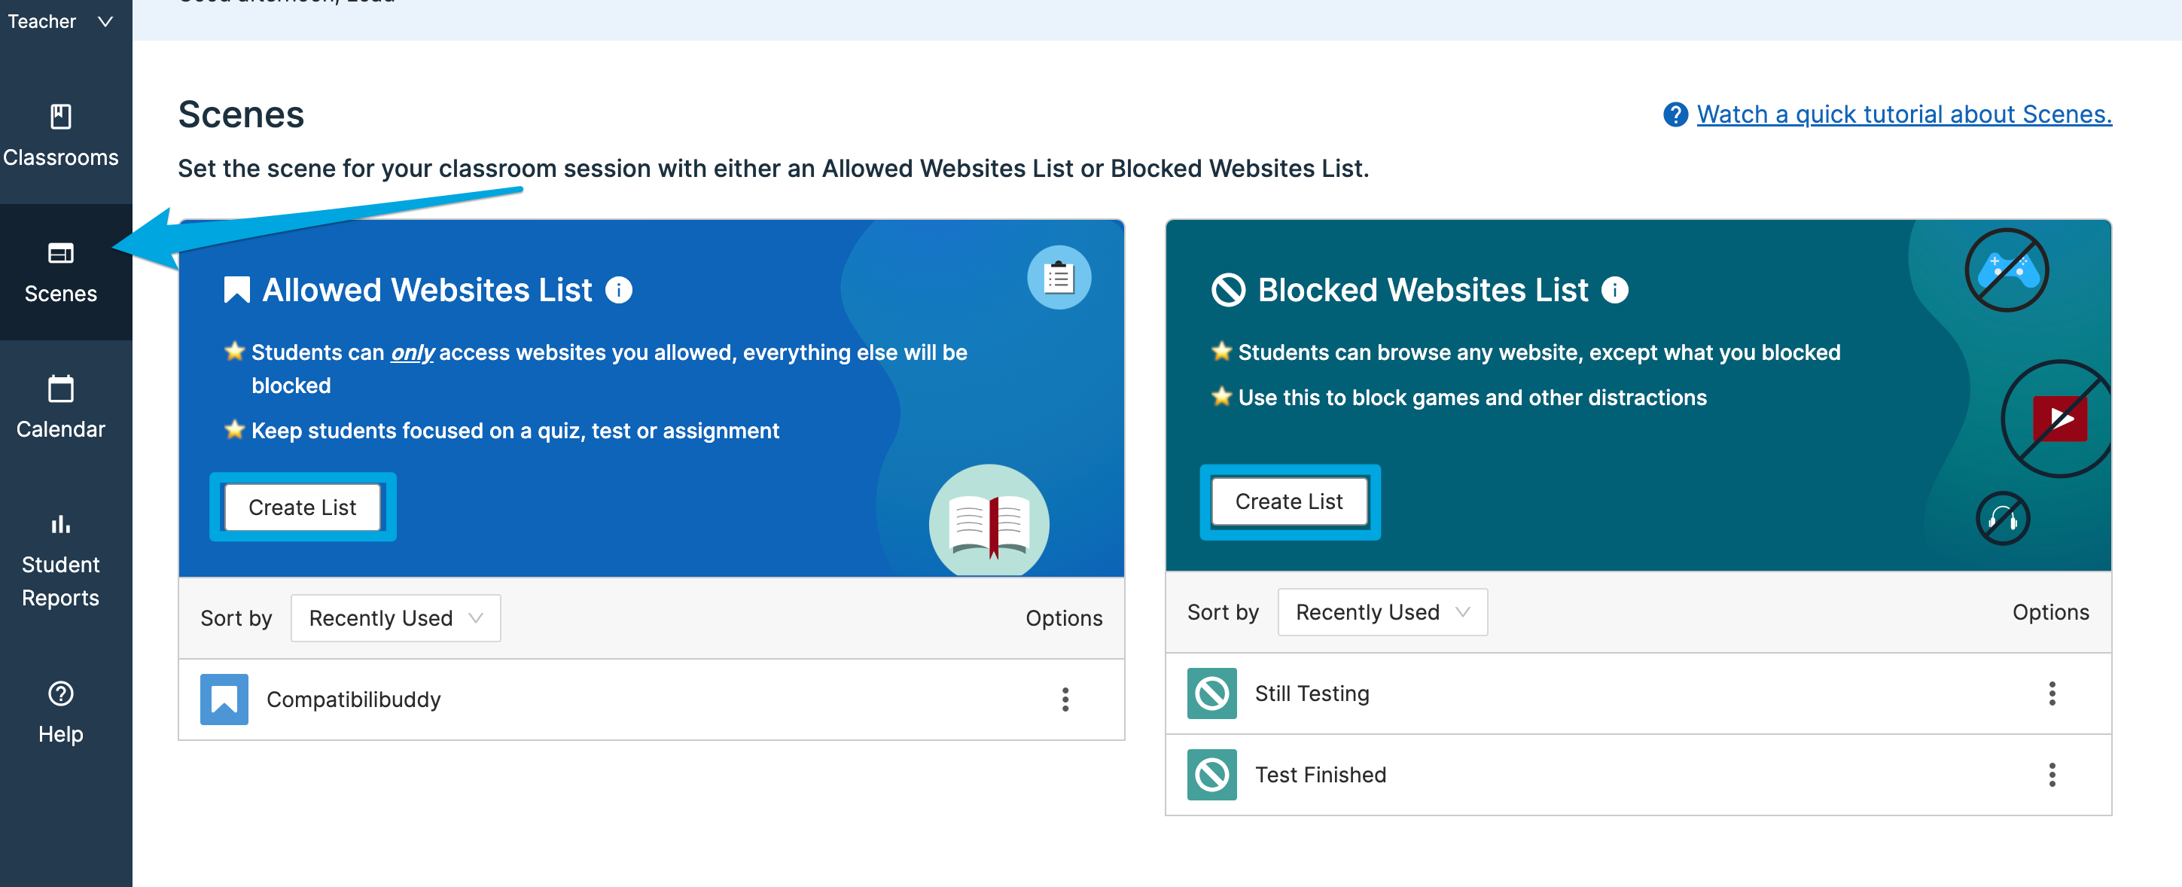Open the Calendar sidebar icon
This screenshot has width=2182, height=887.
coord(60,390)
